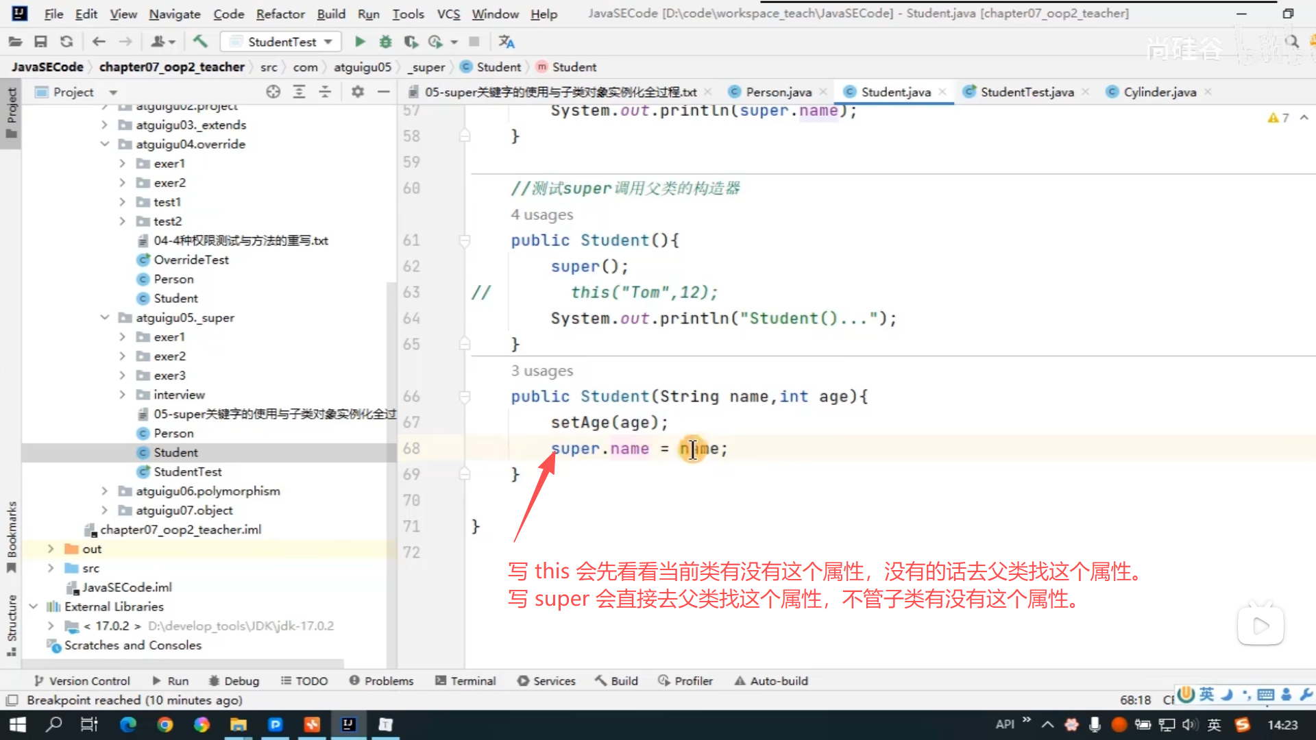Image resolution: width=1316 pixels, height=740 pixels.
Task: Click the Translate icon in the toolbar
Action: coord(507,42)
